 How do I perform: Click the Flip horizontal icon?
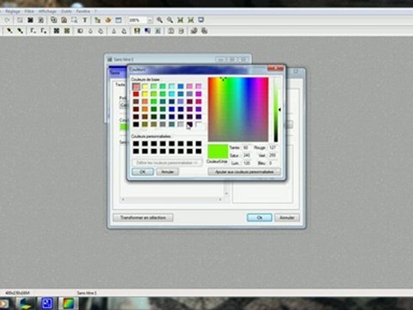(171, 31)
